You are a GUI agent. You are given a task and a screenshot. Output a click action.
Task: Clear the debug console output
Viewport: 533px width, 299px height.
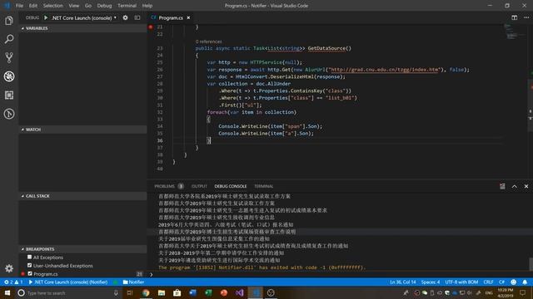502,186
